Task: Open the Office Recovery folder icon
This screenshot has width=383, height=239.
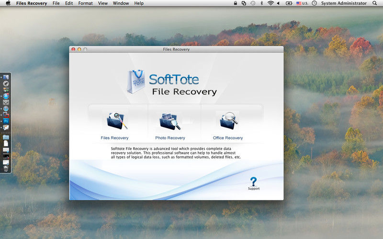Action: pyautogui.click(x=228, y=120)
